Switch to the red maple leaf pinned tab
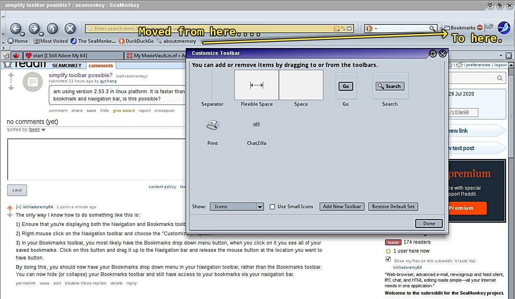This screenshot has height=299, width=515. pos(16,55)
